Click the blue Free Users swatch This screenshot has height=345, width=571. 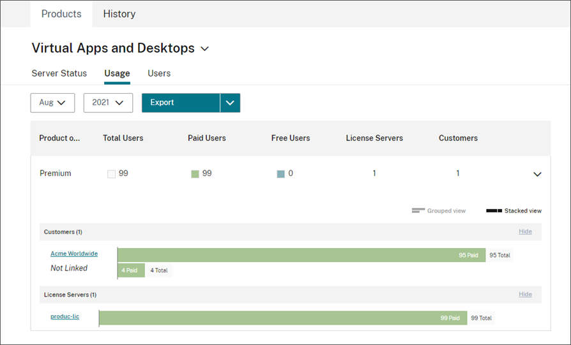point(280,174)
